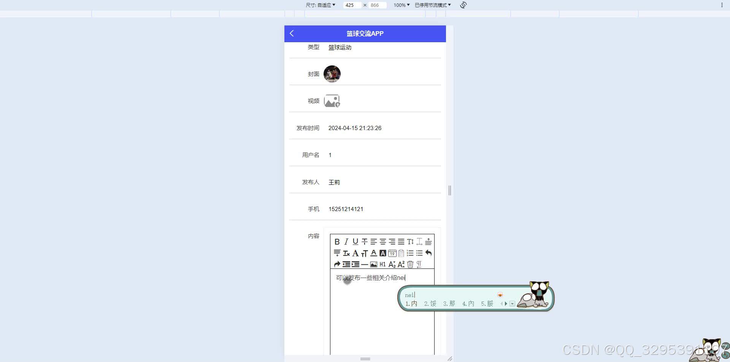This screenshot has height=362, width=730.
Task: Clear editor content with trash icon
Action: pos(410,264)
